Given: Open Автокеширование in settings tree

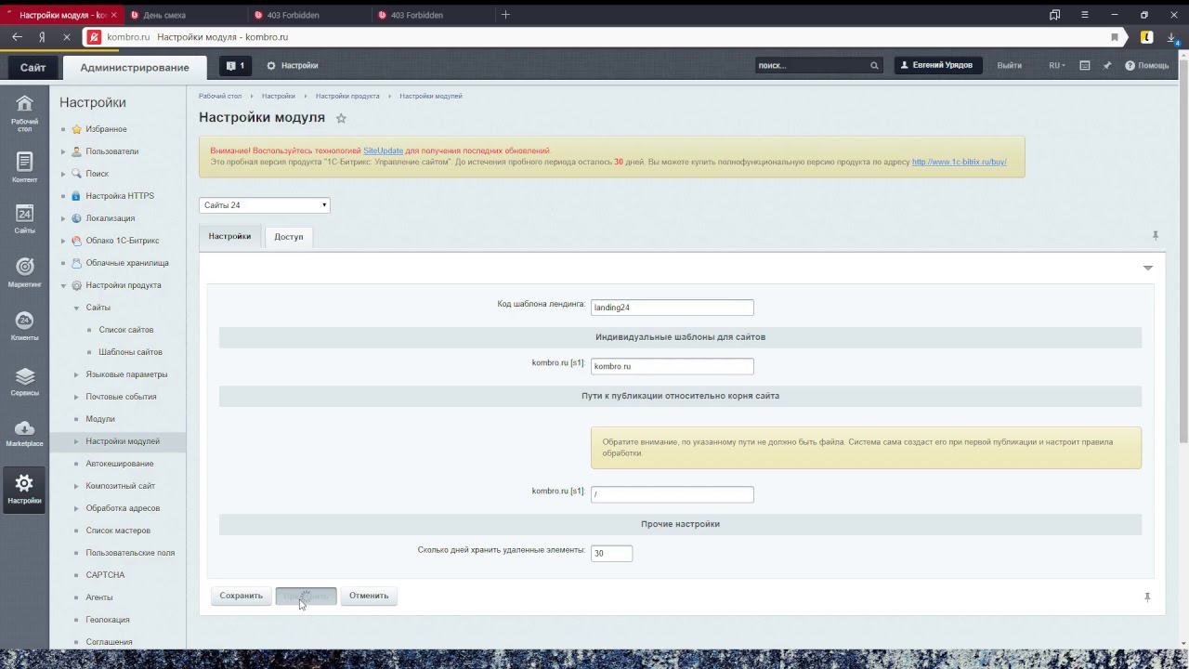Looking at the screenshot, I should [120, 464].
